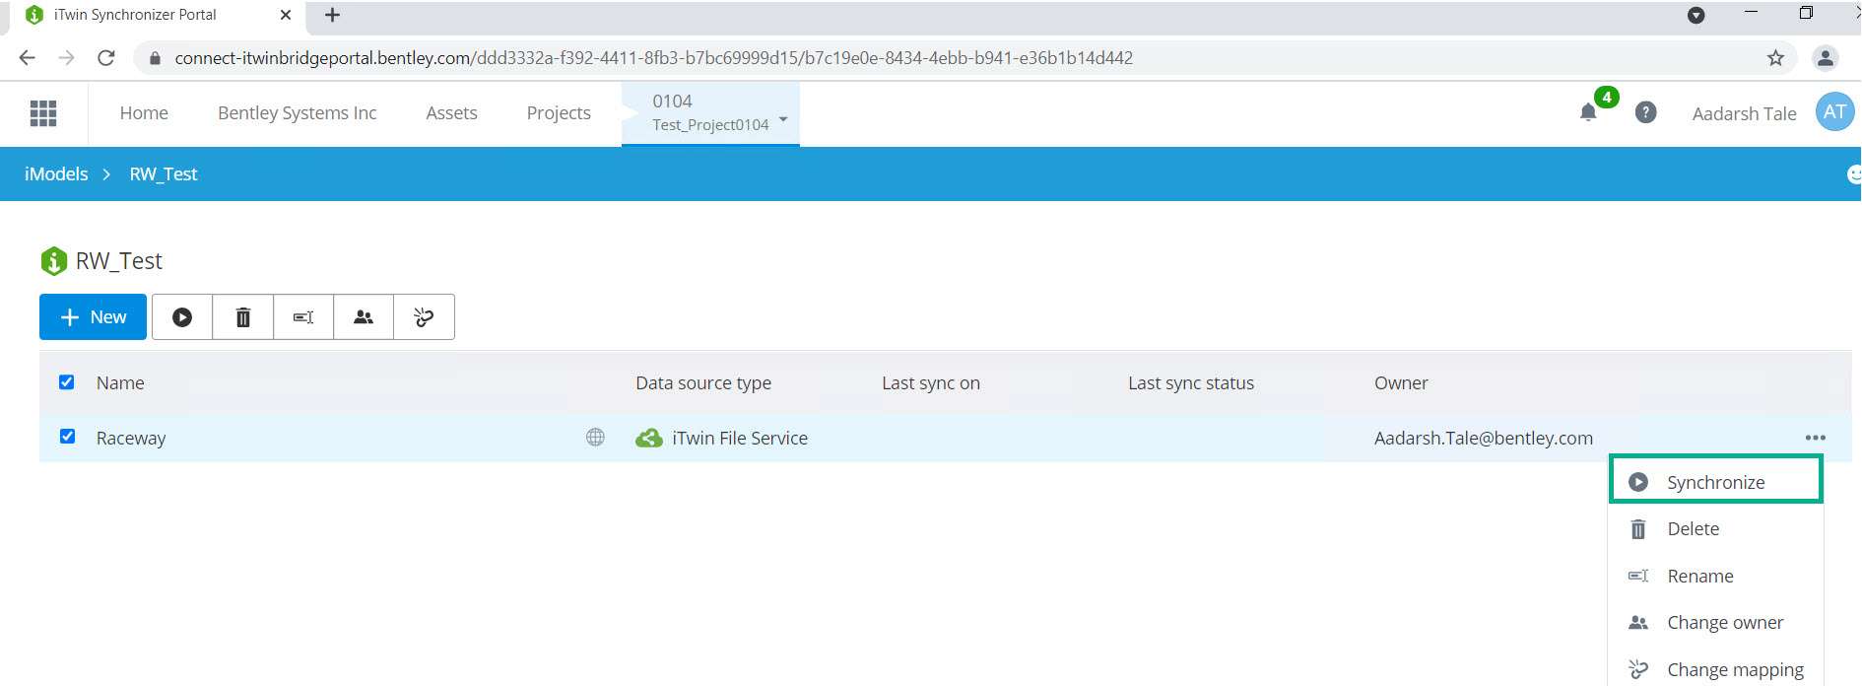
Task: Click the feedback smiley icon
Action: click(1854, 174)
